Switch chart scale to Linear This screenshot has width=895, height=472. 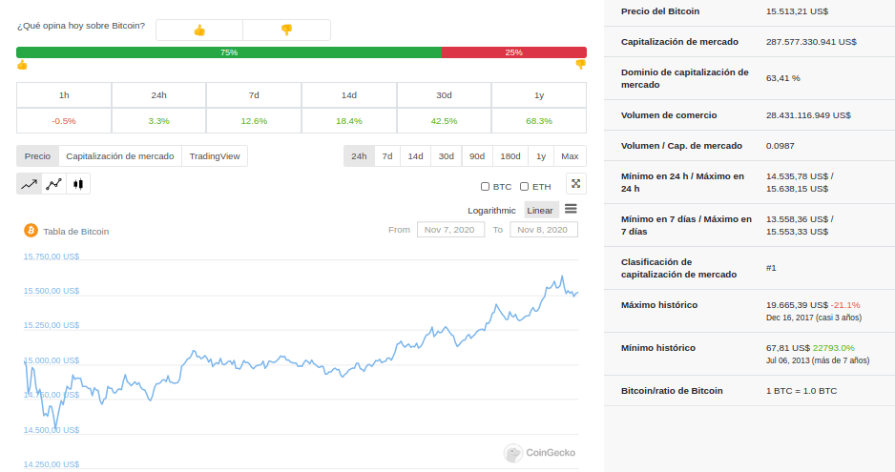tap(540, 211)
